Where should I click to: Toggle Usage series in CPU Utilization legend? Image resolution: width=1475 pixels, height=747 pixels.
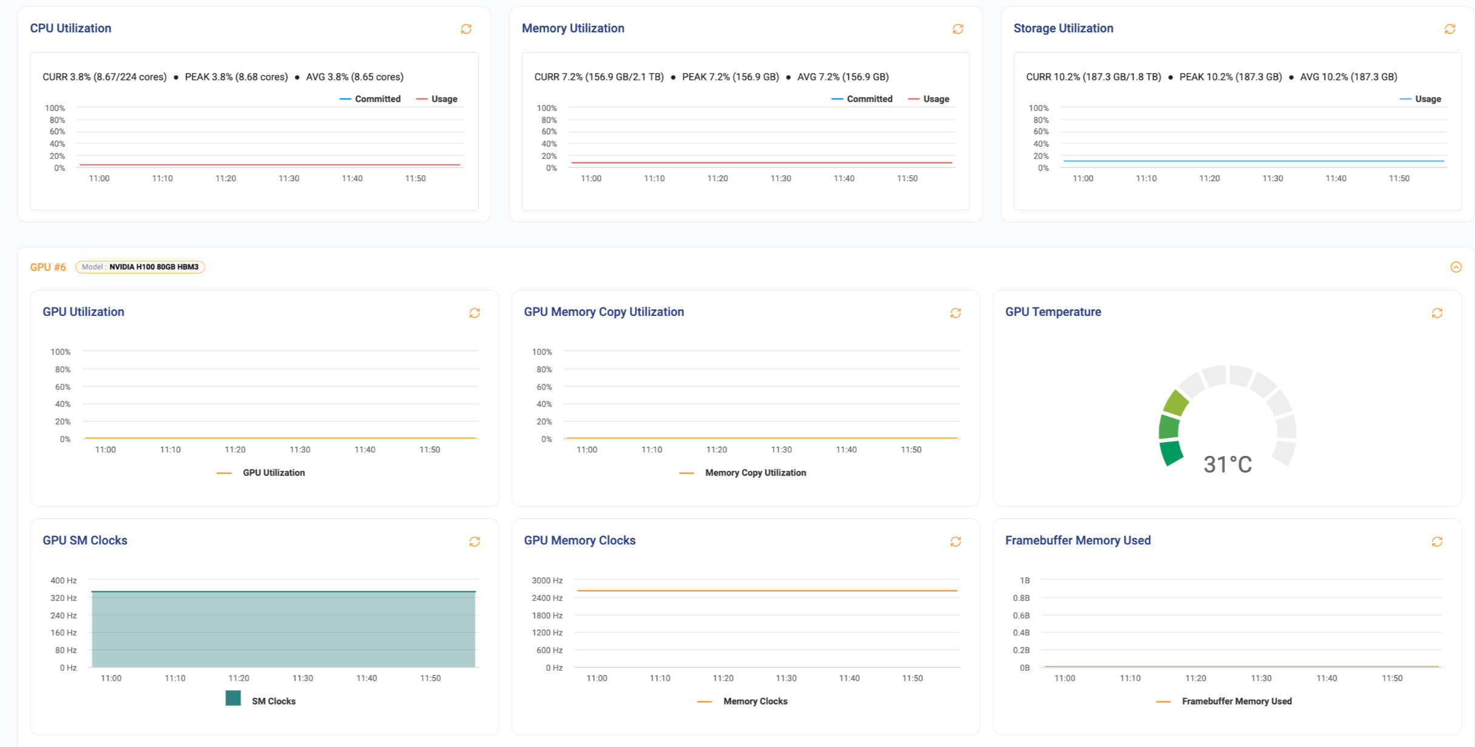coord(437,99)
